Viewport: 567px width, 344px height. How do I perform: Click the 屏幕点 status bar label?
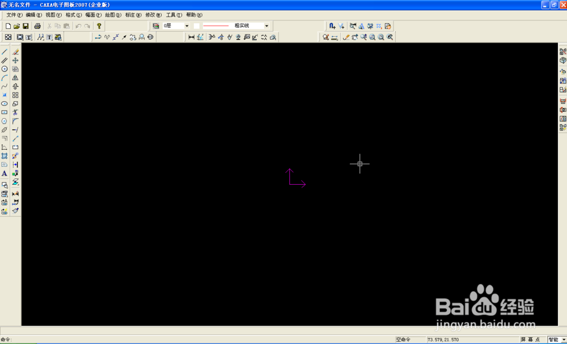530,339
